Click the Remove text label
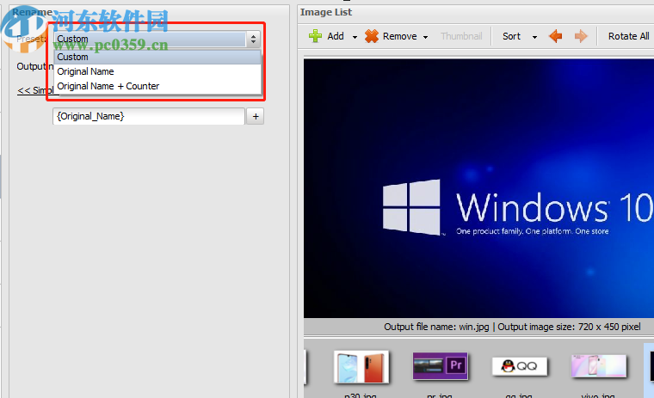Image resolution: width=654 pixels, height=398 pixels. [399, 36]
